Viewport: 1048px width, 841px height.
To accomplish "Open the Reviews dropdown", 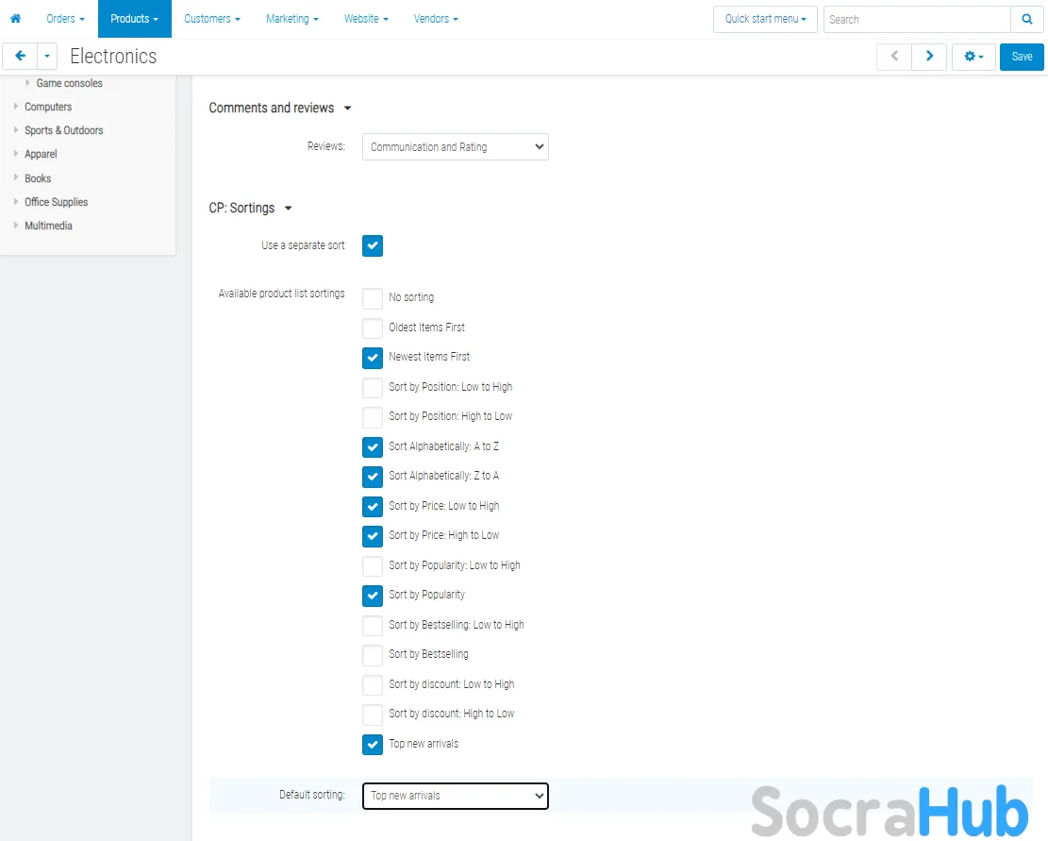I will click(455, 147).
